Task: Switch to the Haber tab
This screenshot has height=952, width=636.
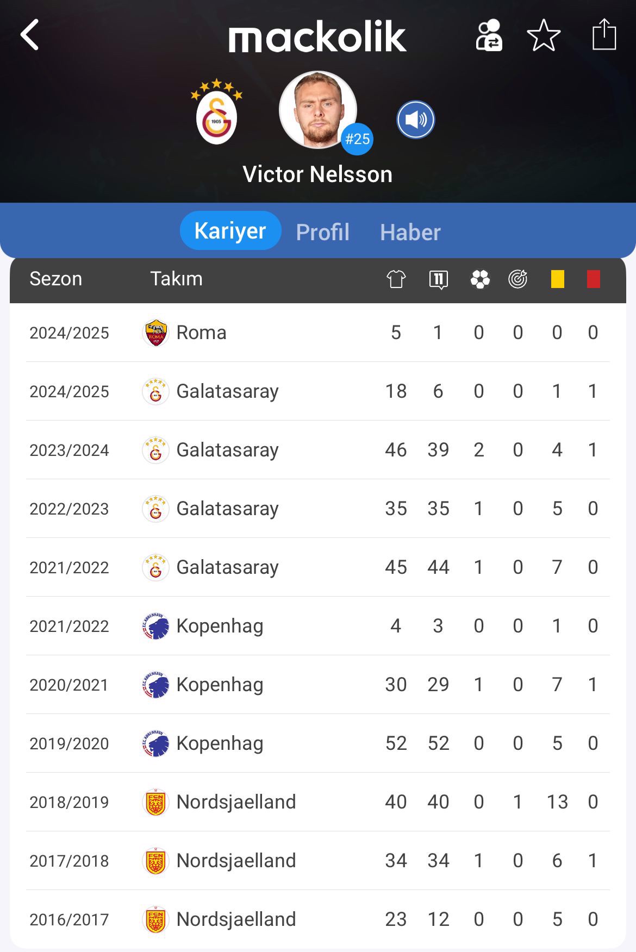Action: (x=410, y=232)
